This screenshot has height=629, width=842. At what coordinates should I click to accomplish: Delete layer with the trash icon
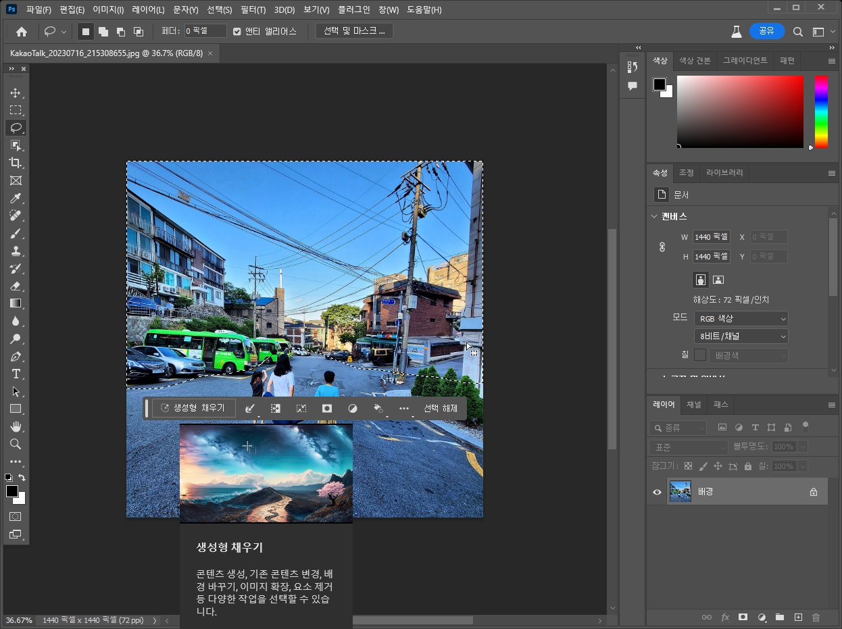[816, 617]
